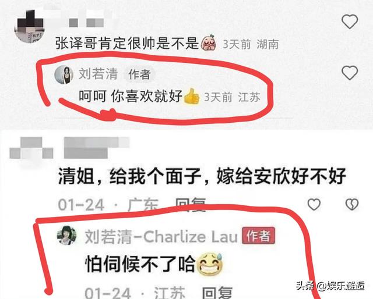Tap the sweating grin emoji after 怕伺候不了哈

(210, 264)
